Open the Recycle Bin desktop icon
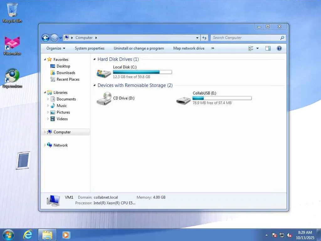 (12, 12)
